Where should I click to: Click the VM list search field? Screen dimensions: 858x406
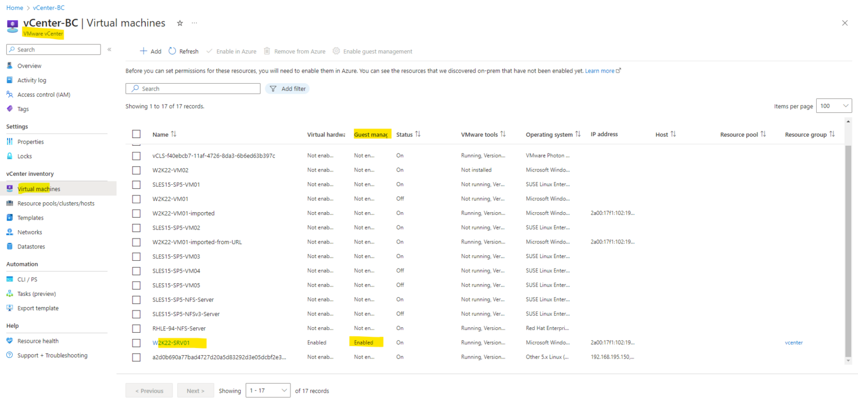(193, 88)
